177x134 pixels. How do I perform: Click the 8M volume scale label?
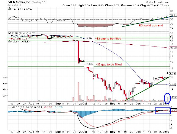click(5, 78)
